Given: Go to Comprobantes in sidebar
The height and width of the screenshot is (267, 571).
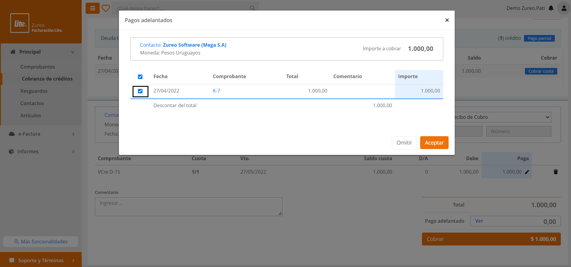Looking at the screenshot, I should (x=38, y=67).
